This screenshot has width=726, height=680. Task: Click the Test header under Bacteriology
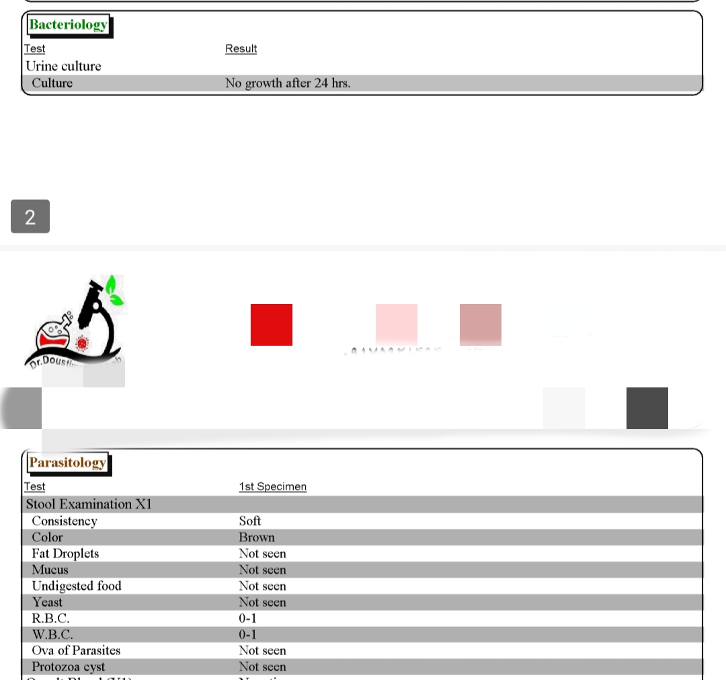pos(35,48)
